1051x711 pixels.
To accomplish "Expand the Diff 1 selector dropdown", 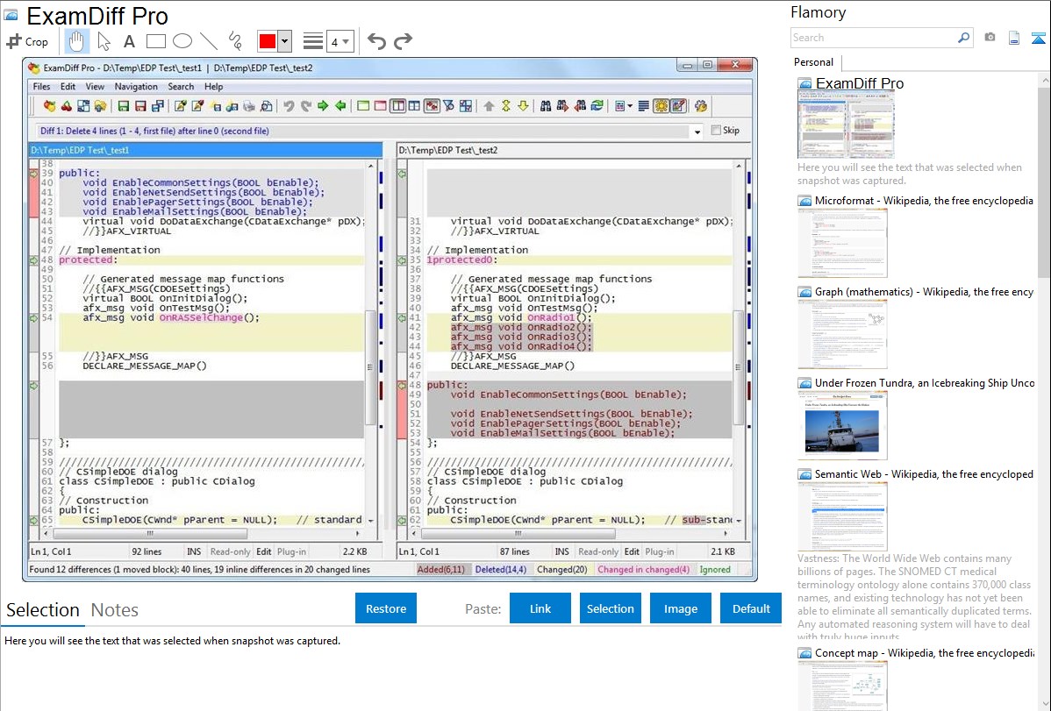I will pyautogui.click(x=697, y=132).
